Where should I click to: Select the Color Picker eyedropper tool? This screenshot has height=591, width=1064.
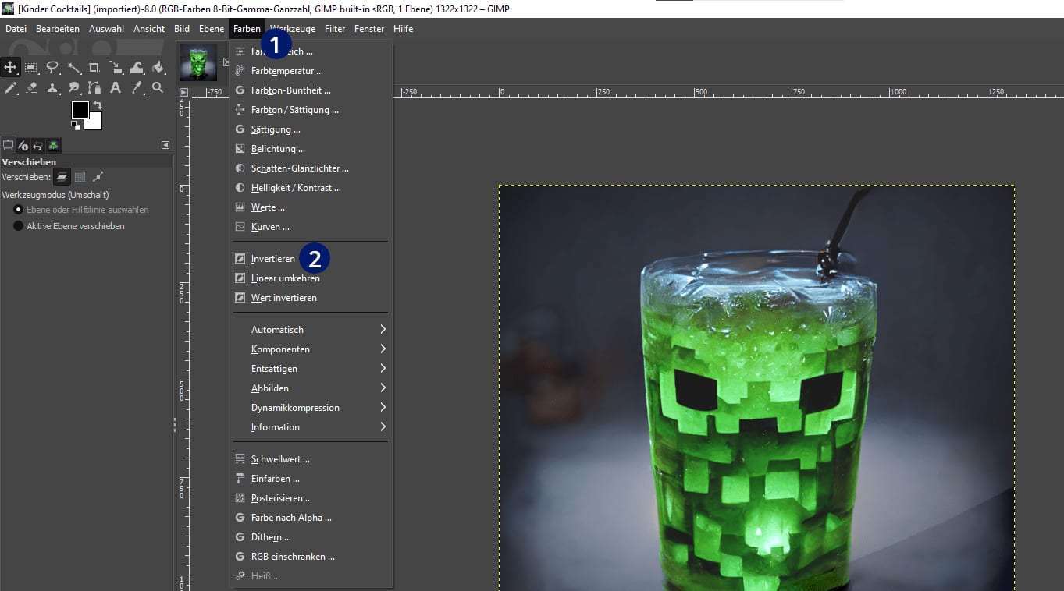(137, 88)
